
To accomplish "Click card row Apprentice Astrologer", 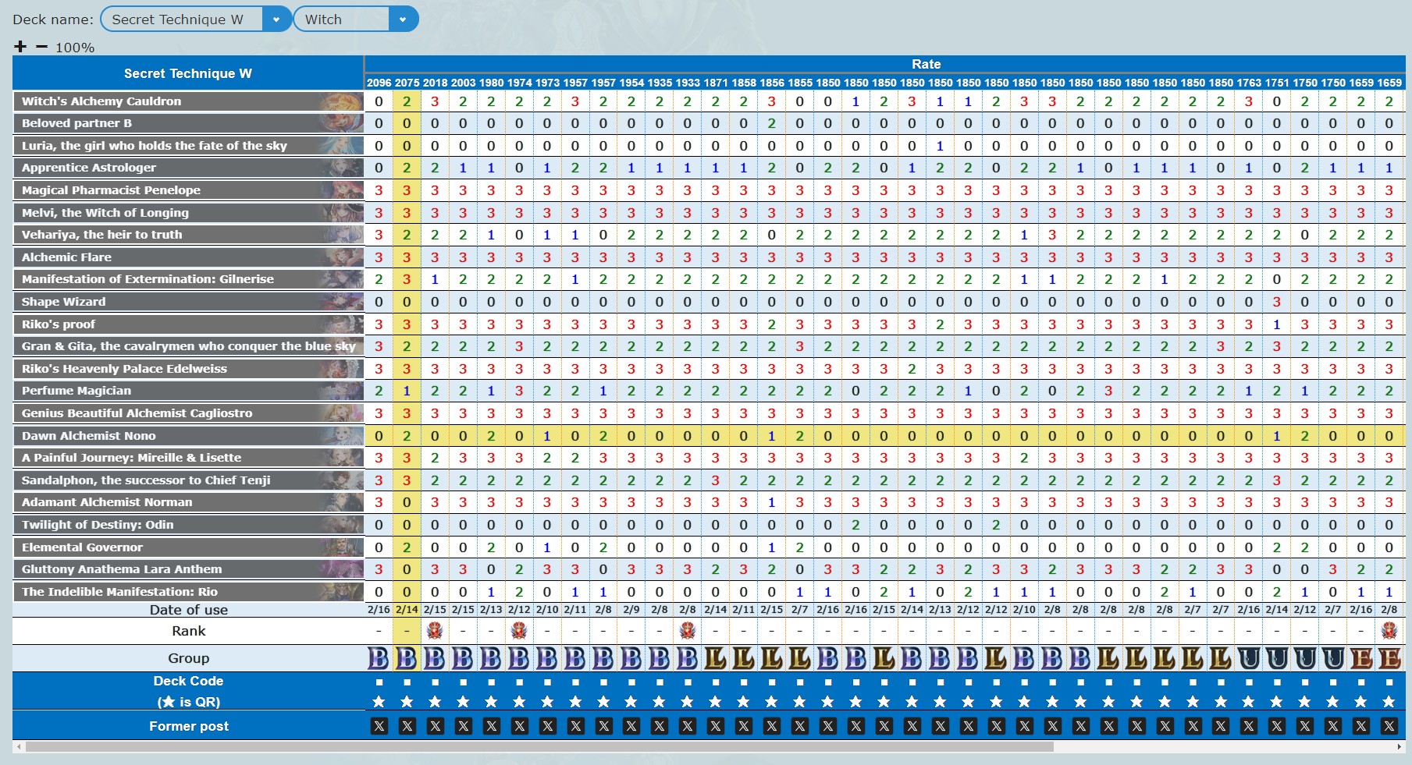I will tap(188, 168).
